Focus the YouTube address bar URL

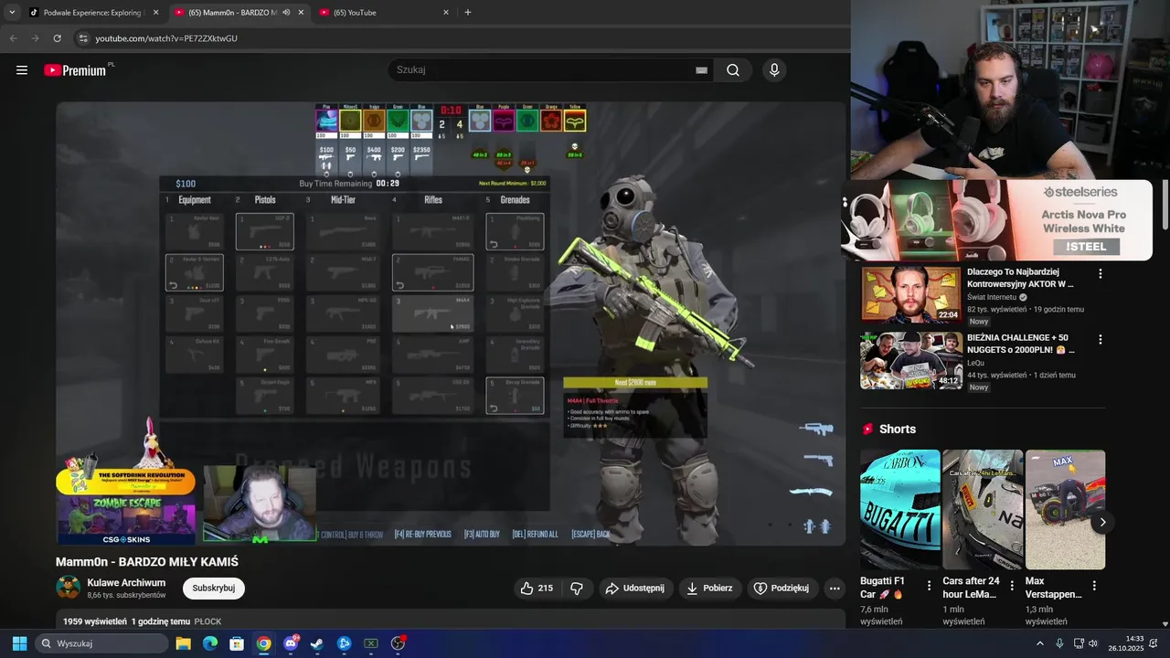pos(166,38)
